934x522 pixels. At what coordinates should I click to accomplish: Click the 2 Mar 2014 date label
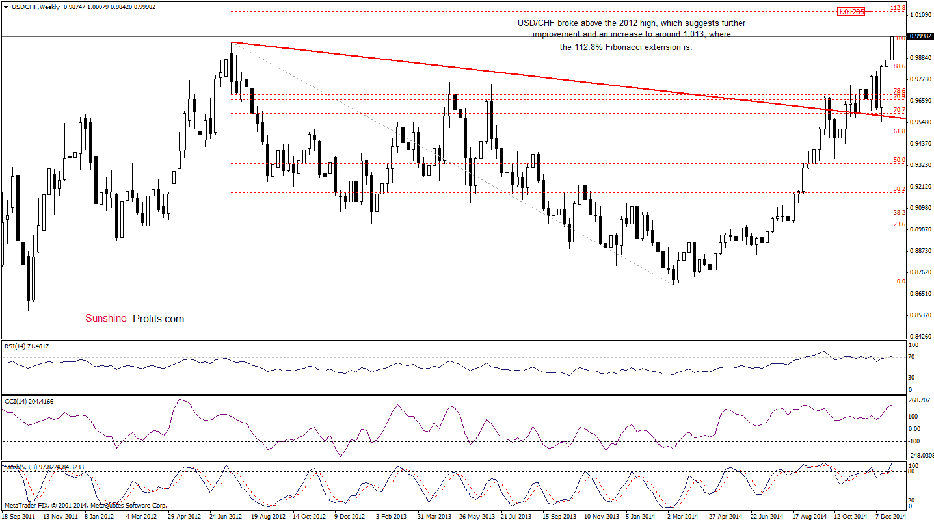tap(682, 516)
